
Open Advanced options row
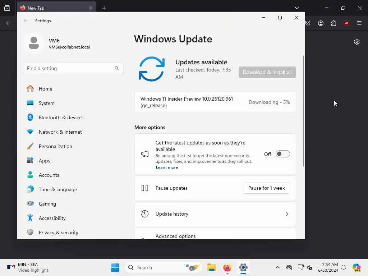click(x=215, y=234)
